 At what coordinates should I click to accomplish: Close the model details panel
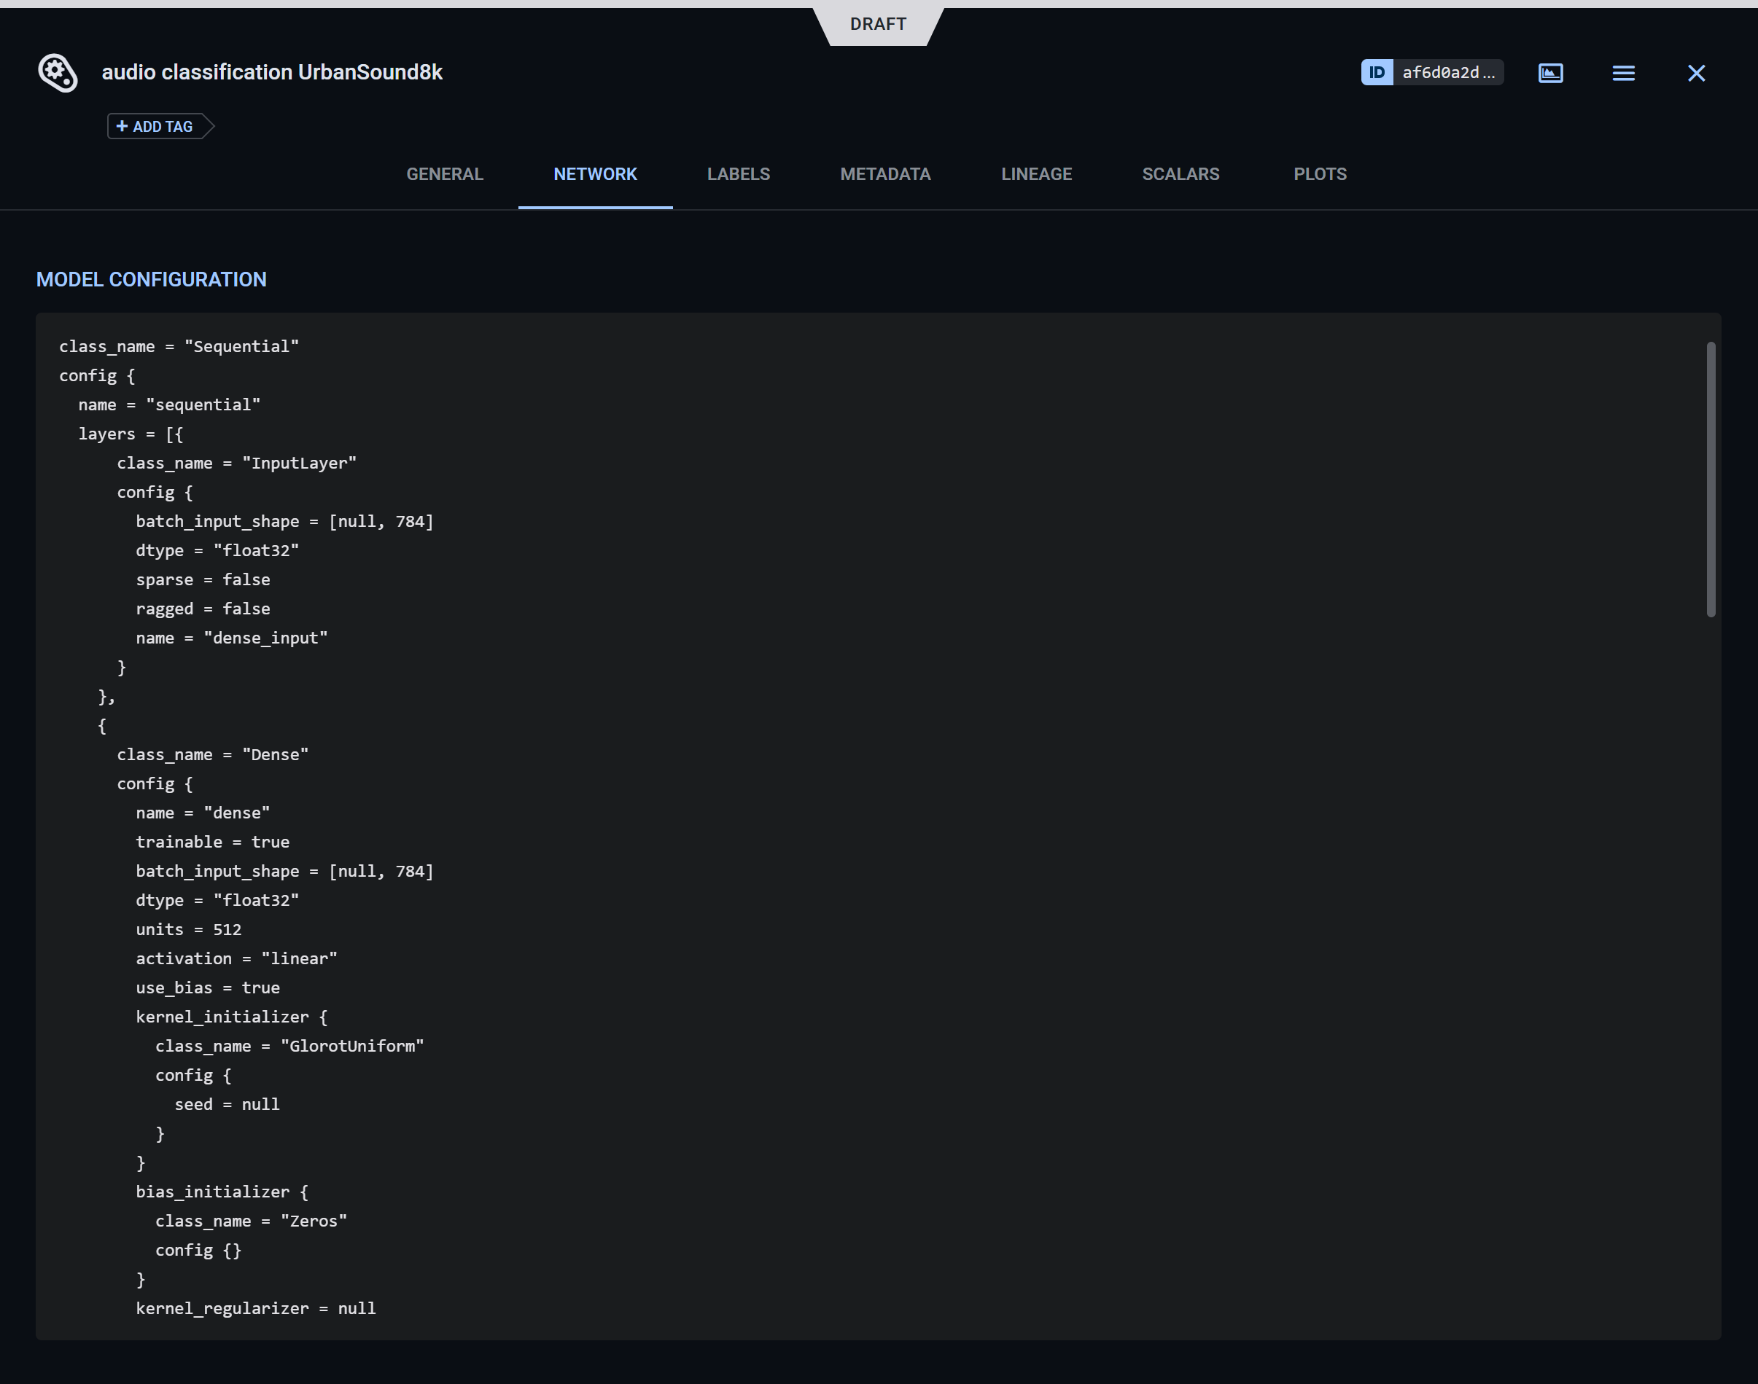pyautogui.click(x=1695, y=73)
